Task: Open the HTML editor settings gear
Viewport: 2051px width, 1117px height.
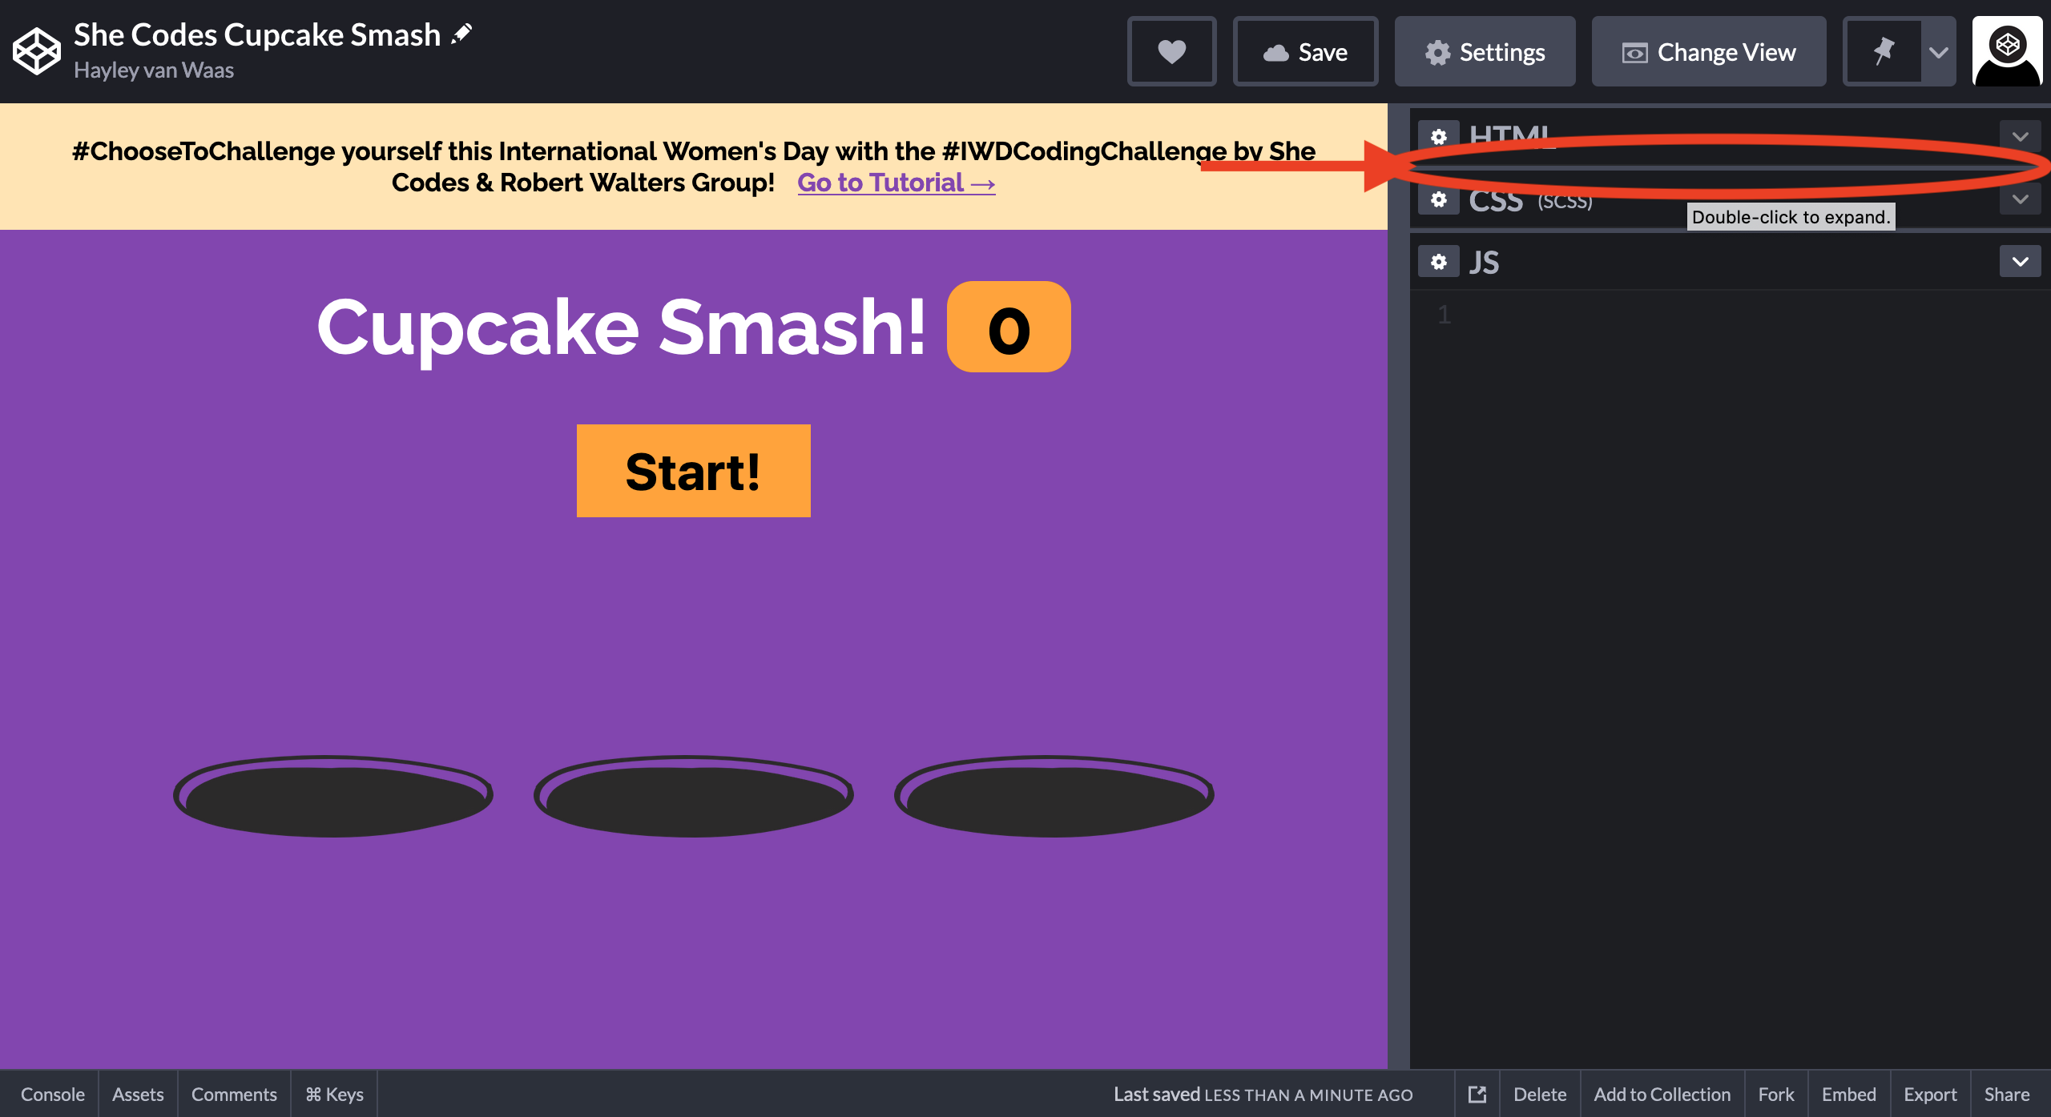Action: [x=1439, y=135]
